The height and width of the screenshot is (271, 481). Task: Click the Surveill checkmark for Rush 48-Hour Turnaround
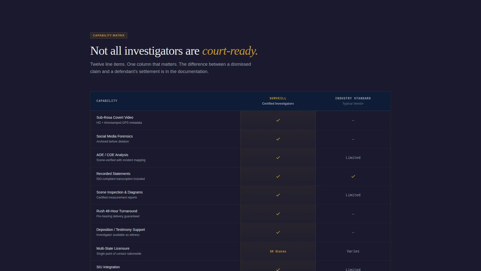pos(278,214)
